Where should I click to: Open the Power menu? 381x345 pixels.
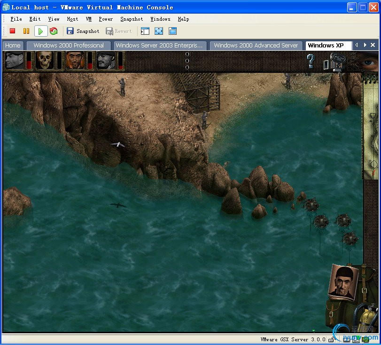(x=106, y=19)
